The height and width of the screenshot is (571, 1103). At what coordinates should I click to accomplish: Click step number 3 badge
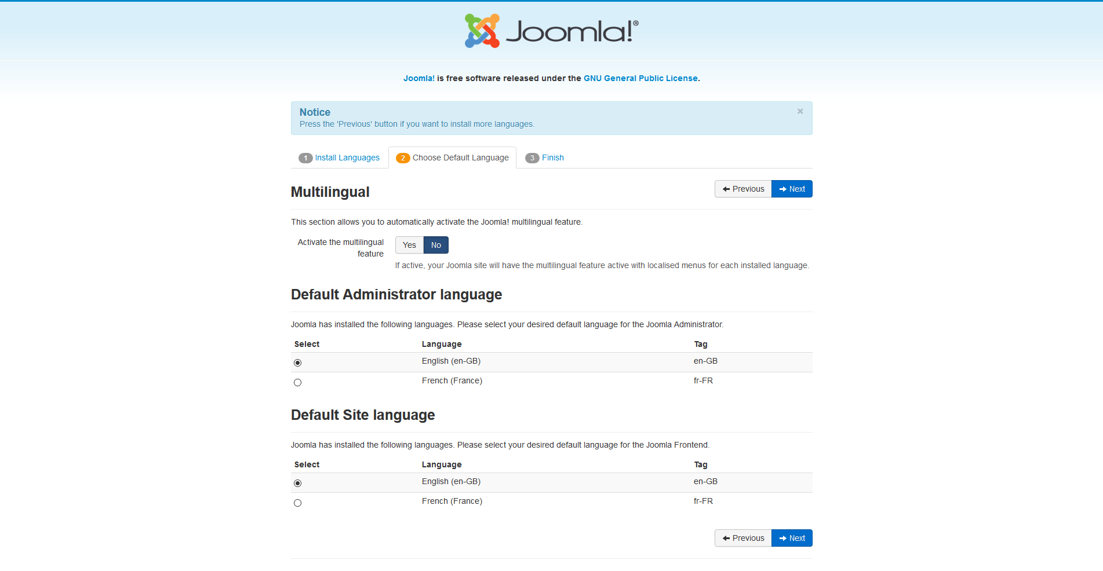(x=532, y=158)
